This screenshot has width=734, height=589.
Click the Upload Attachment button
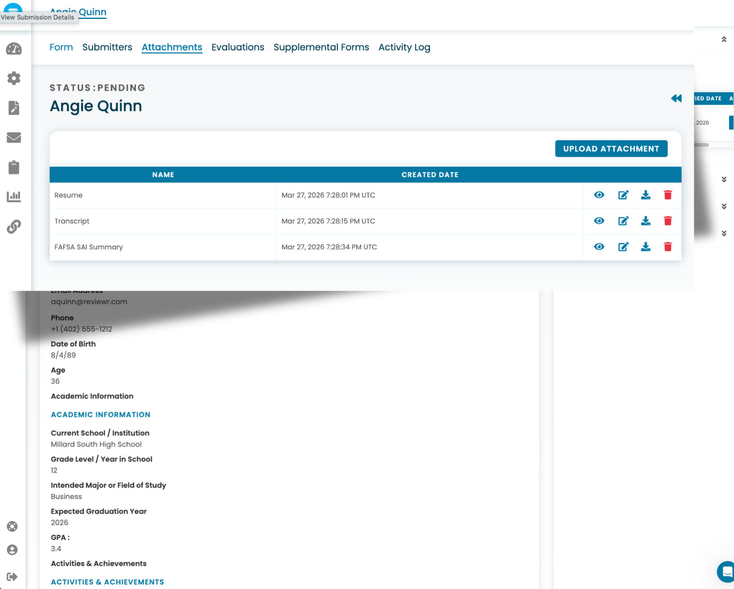[x=611, y=148]
